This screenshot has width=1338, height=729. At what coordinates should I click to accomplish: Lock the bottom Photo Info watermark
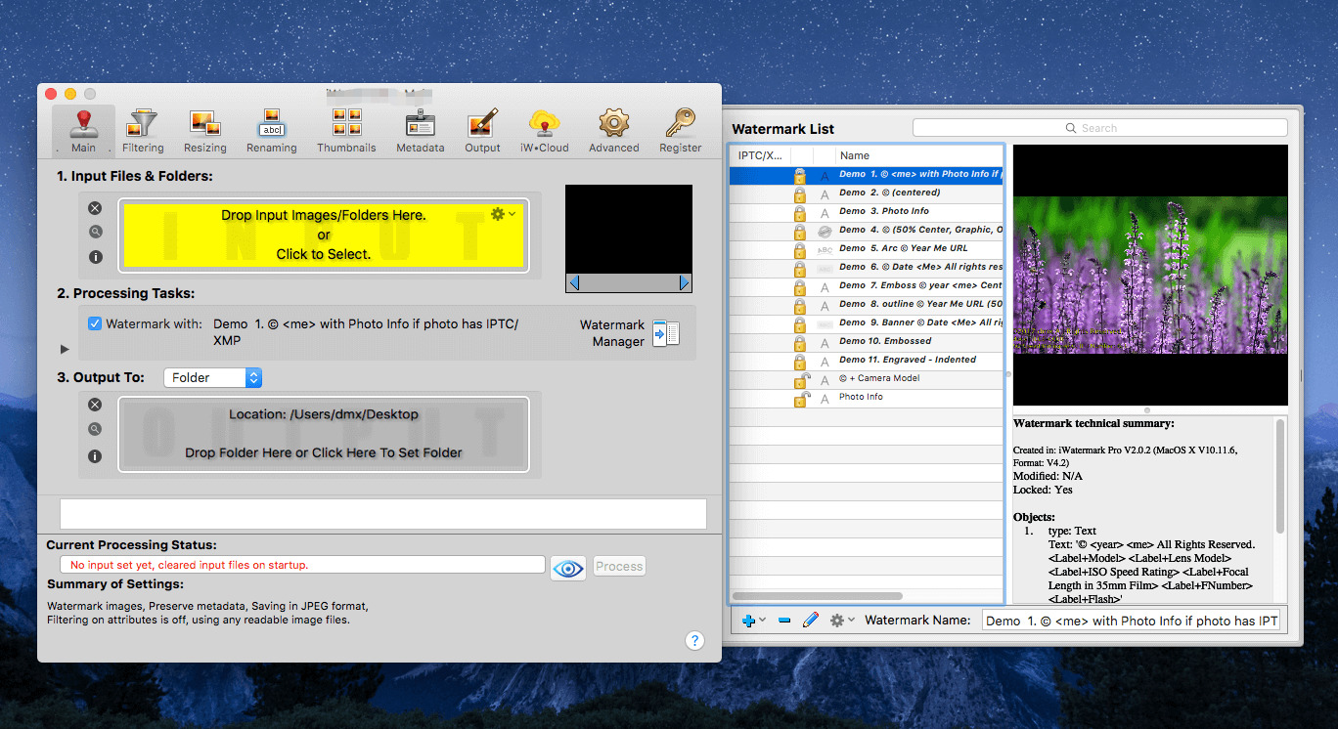[800, 398]
